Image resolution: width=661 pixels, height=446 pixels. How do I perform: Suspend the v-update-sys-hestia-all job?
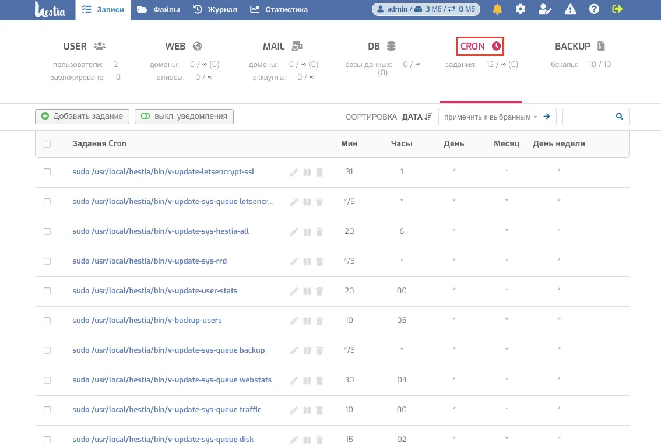pos(307,231)
